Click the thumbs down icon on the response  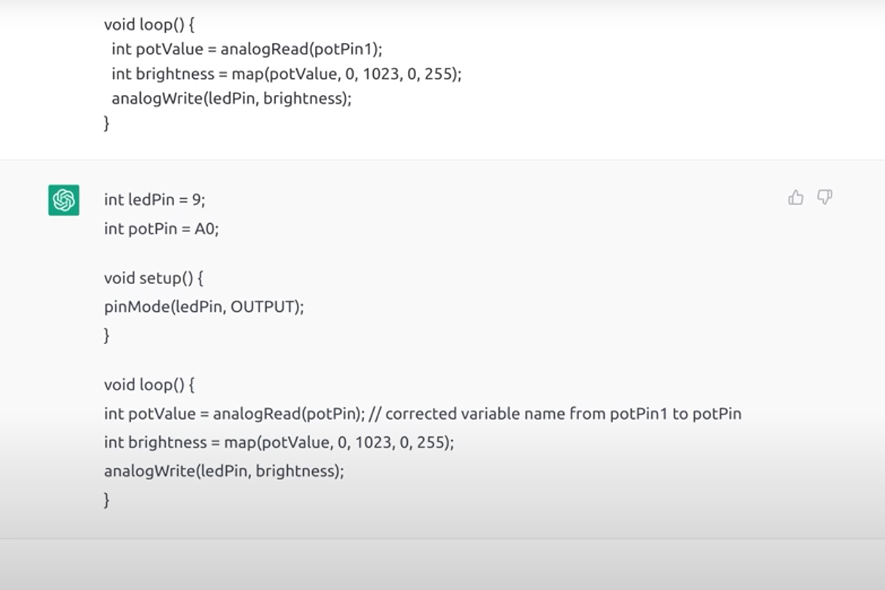825,197
